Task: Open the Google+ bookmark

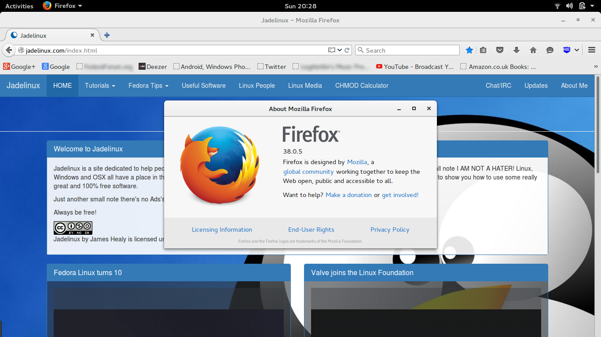Action: (x=19, y=67)
